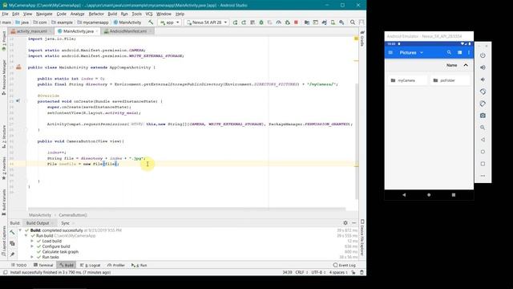Screen dimensions: 513x289
Task: Open the Run tool window
Action: (x=139, y=265)
